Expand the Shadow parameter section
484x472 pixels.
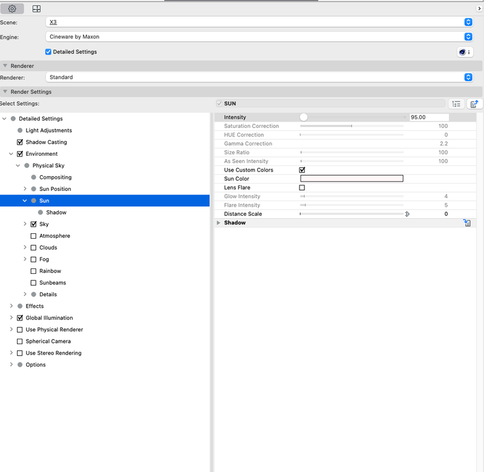pos(218,222)
